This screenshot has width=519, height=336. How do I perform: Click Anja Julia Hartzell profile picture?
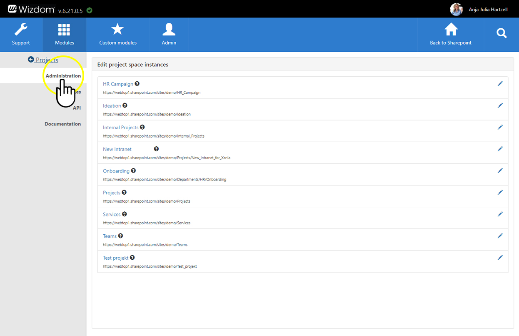tap(456, 9)
